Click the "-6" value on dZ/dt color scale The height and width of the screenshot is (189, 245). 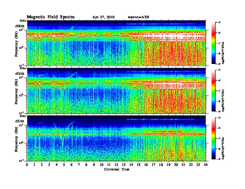(219, 128)
